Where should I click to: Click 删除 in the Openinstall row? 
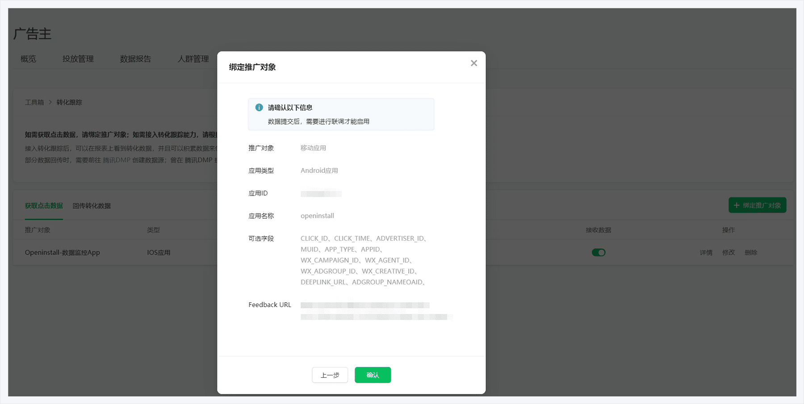(x=751, y=253)
